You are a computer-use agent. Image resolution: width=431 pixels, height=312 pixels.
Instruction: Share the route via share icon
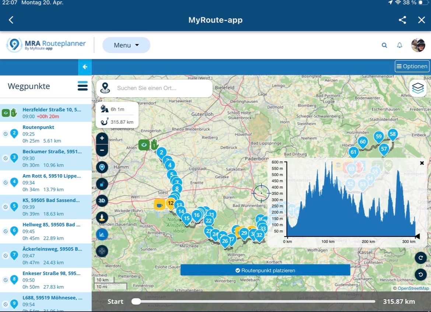pyautogui.click(x=402, y=20)
